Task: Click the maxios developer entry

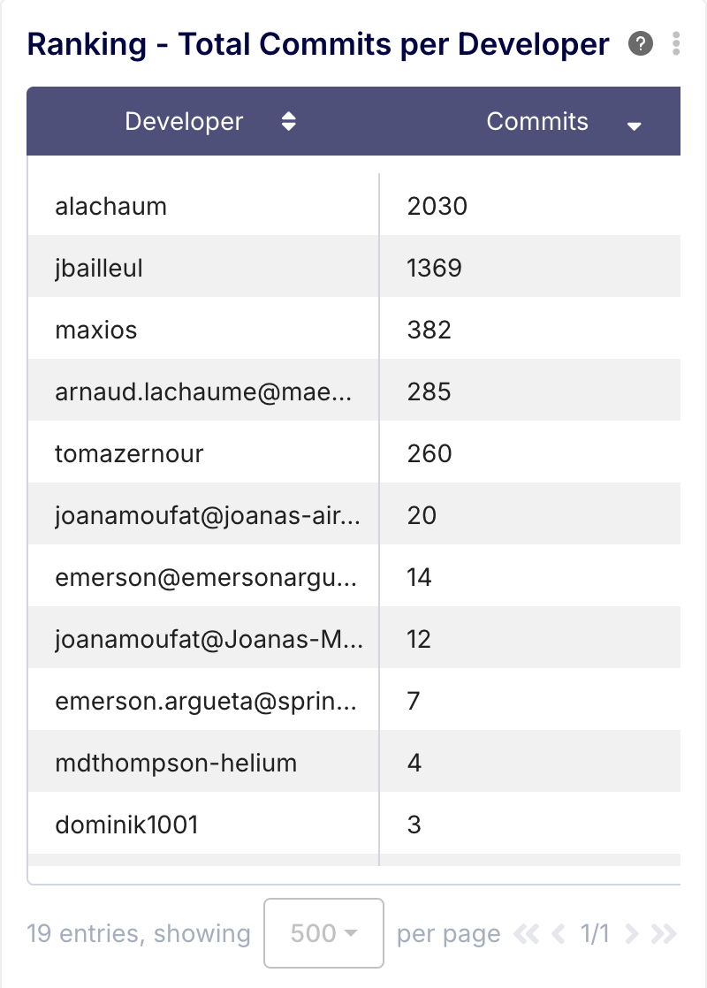Action: [x=96, y=330]
